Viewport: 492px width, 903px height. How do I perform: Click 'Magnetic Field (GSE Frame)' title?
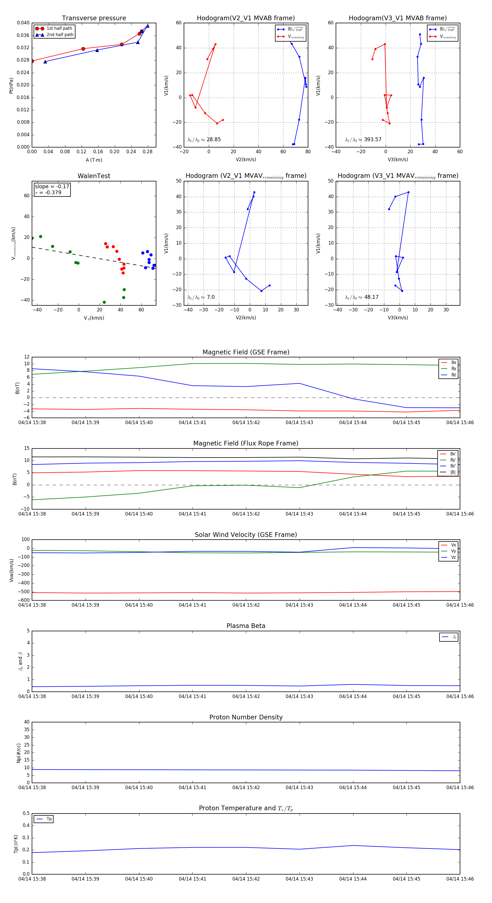(246, 352)
